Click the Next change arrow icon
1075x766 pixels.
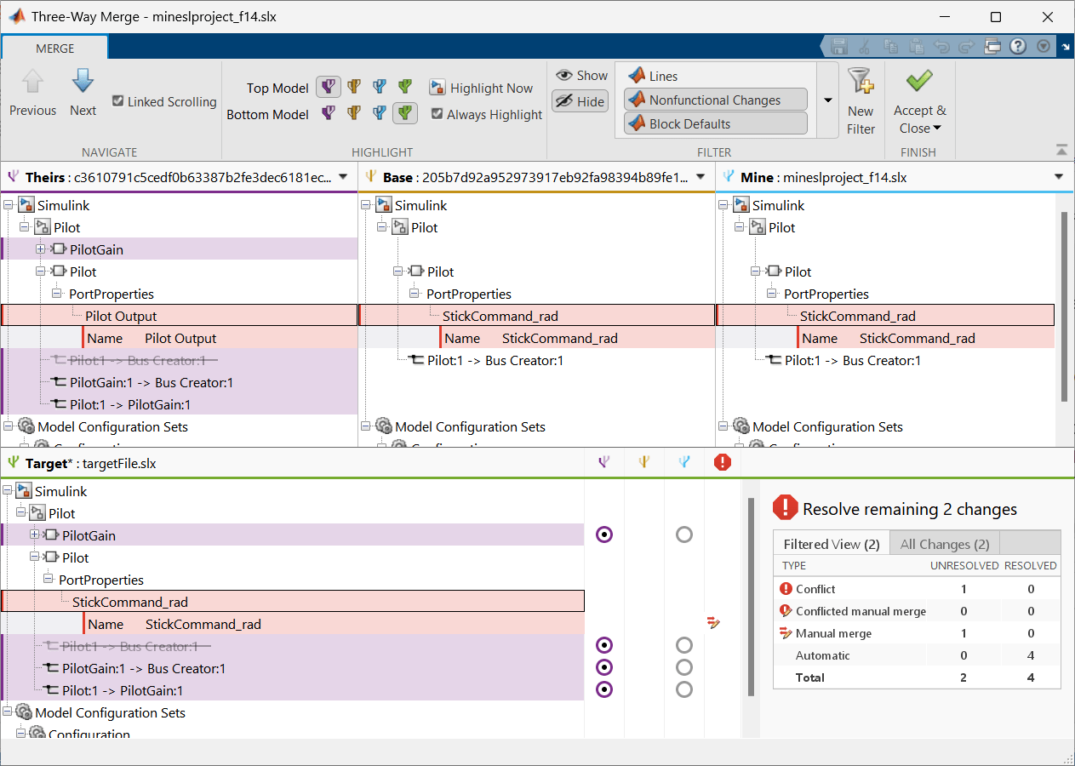83,82
